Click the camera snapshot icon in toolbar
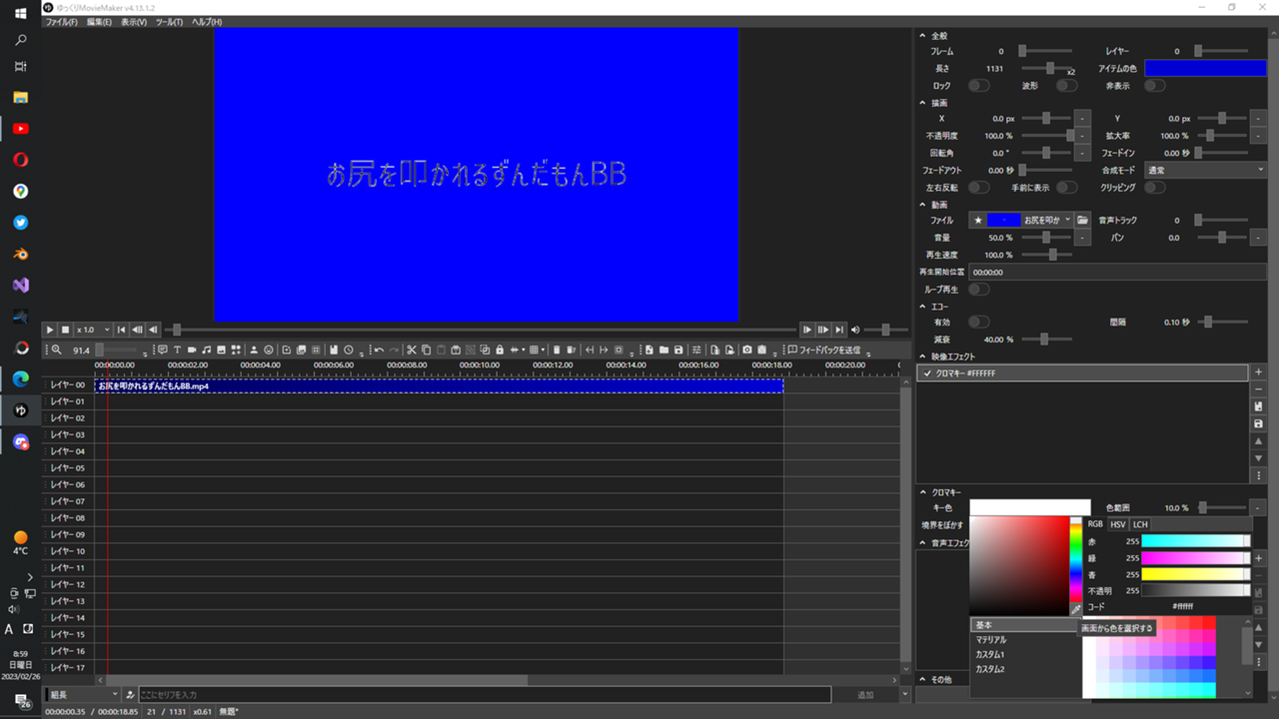 (x=746, y=350)
